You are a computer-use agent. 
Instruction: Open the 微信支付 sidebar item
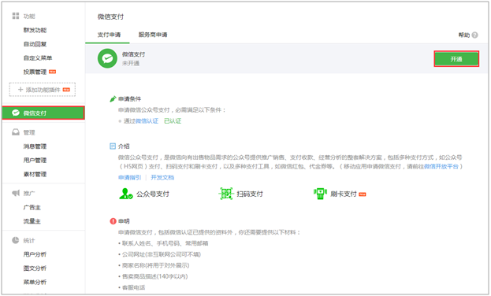point(43,113)
